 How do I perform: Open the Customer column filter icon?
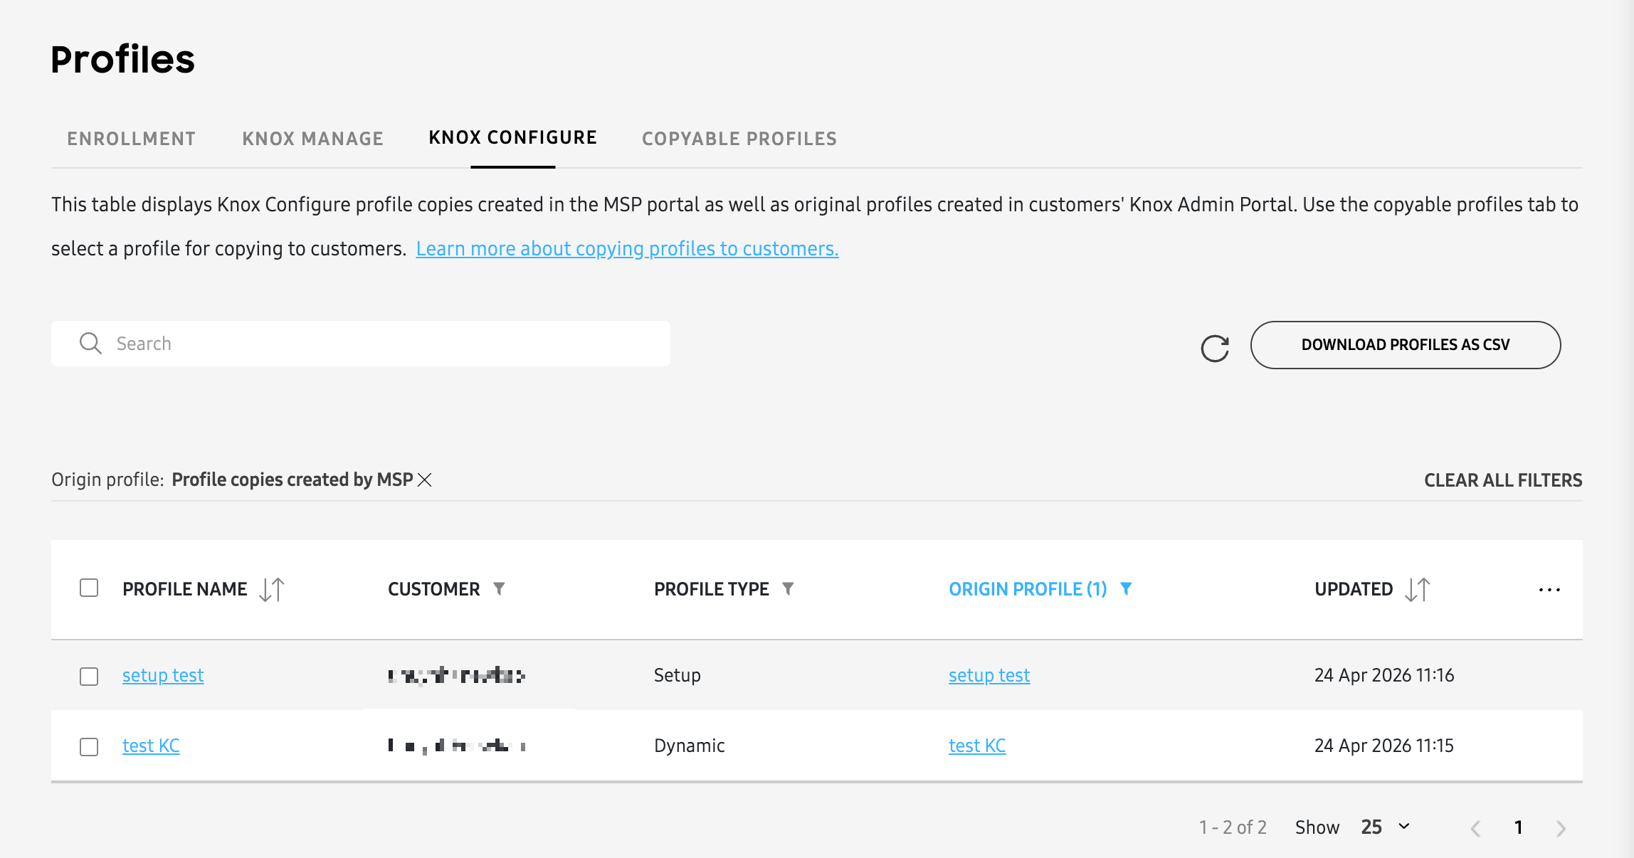499,588
